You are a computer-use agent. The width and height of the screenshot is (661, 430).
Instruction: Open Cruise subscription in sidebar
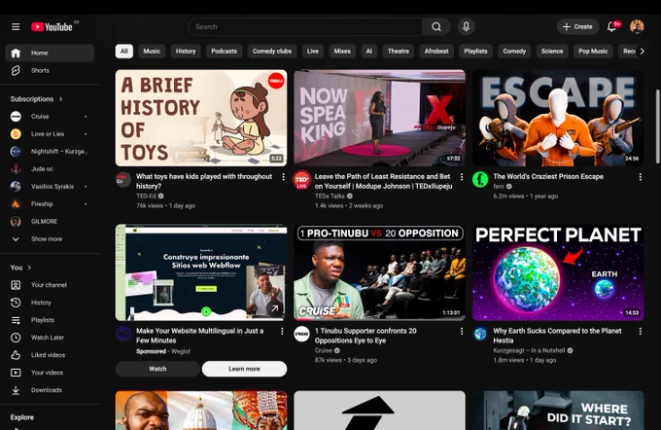tap(50, 116)
